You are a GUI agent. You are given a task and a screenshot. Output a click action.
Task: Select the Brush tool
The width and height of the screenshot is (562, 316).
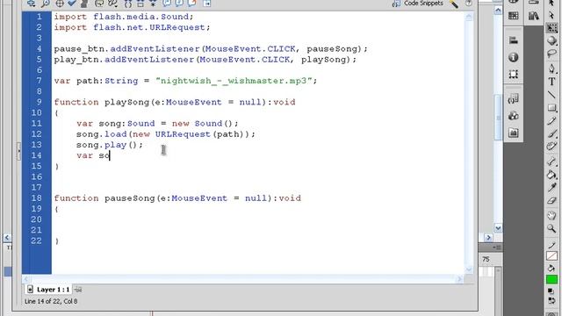click(x=551, y=133)
